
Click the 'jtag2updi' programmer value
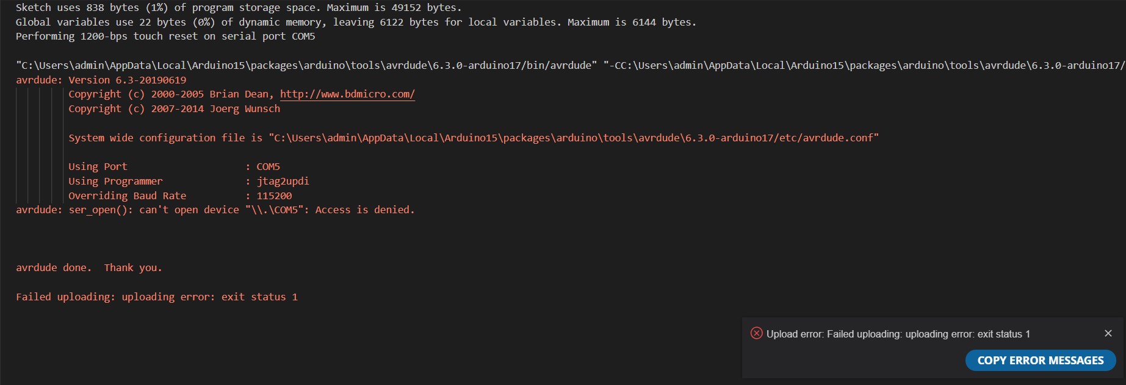283,181
